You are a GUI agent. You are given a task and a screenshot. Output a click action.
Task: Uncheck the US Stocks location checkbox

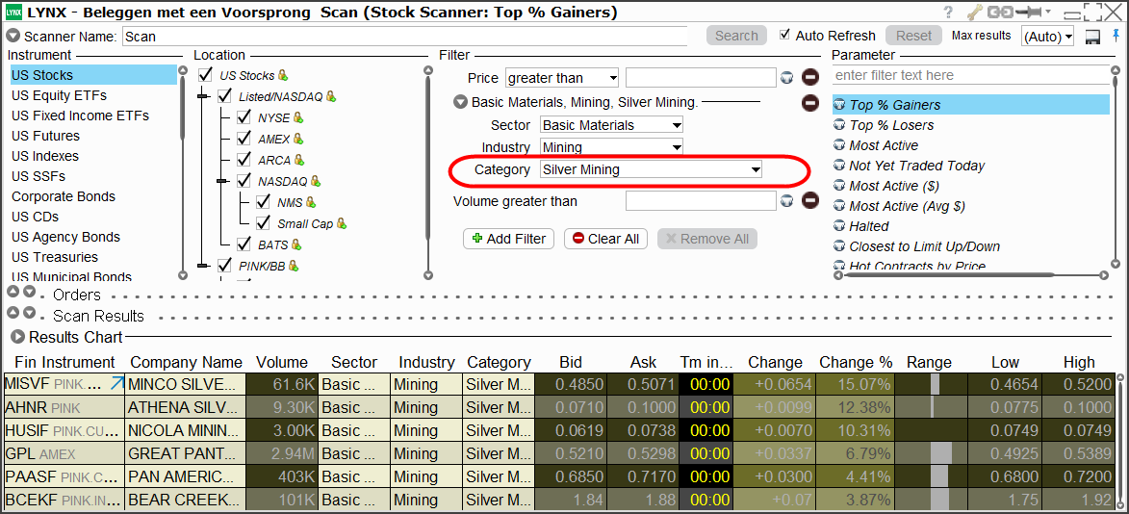tap(206, 74)
